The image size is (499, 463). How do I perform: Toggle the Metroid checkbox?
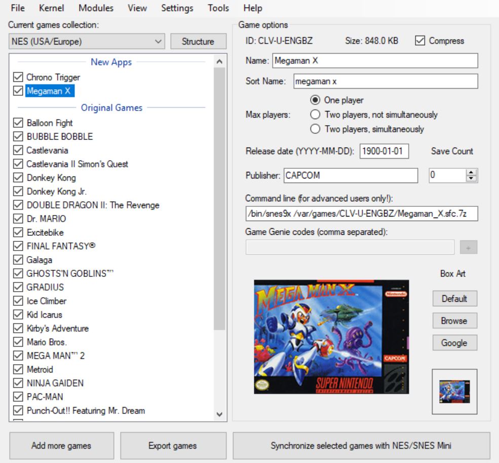click(x=18, y=369)
